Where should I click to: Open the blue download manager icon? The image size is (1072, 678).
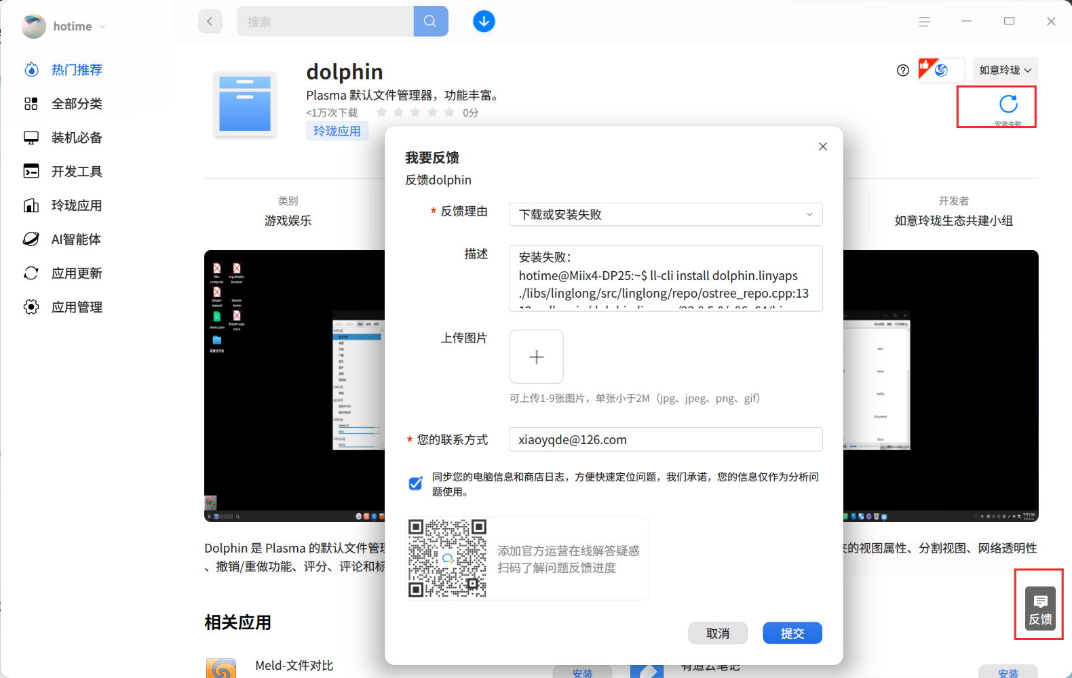pos(484,22)
